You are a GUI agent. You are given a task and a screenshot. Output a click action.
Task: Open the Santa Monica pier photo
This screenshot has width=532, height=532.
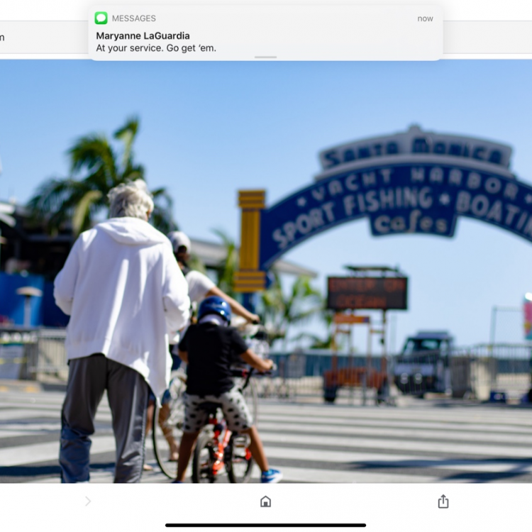(266, 272)
